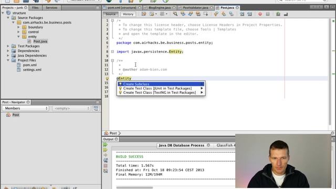This screenshot has width=336, height=189.
Task: Close the Post.java editor tab
Action: click(237, 7)
